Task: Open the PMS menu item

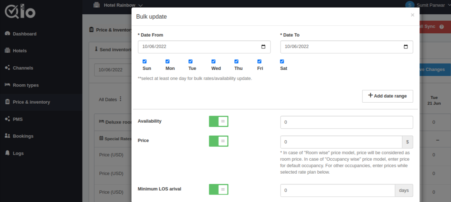Action: pos(41,119)
